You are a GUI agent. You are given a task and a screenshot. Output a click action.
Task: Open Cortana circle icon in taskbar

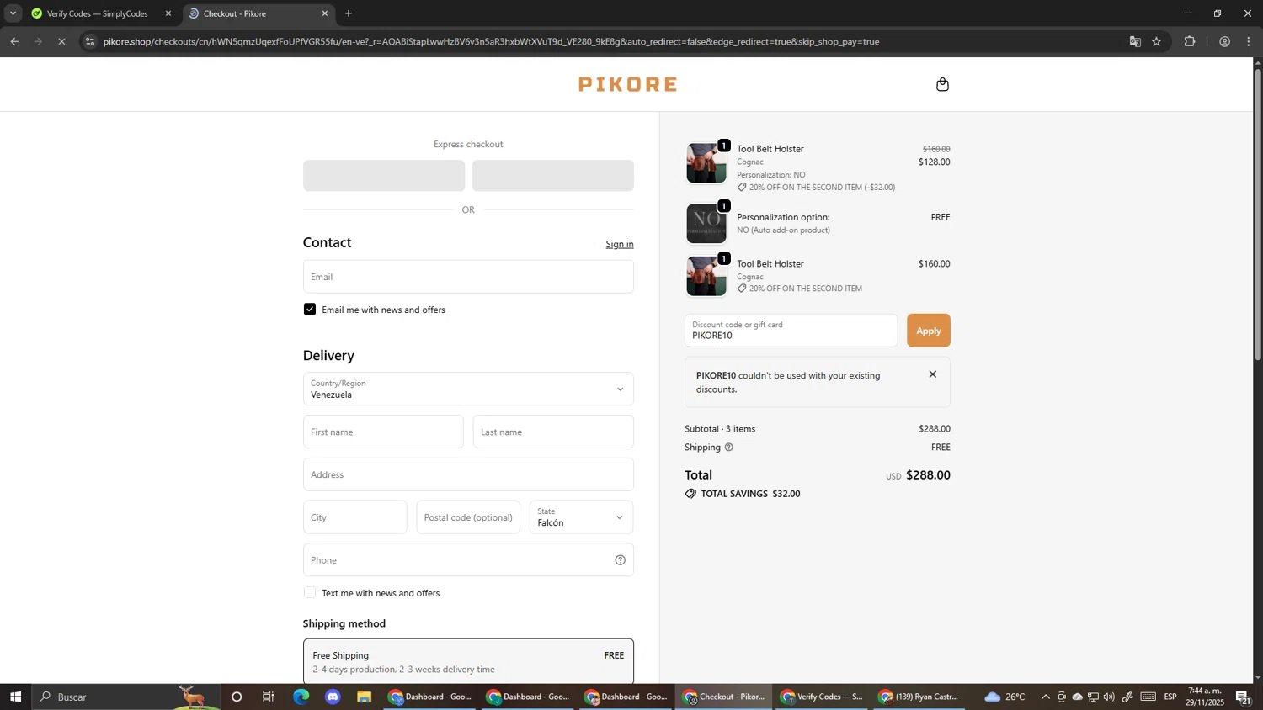(x=237, y=697)
